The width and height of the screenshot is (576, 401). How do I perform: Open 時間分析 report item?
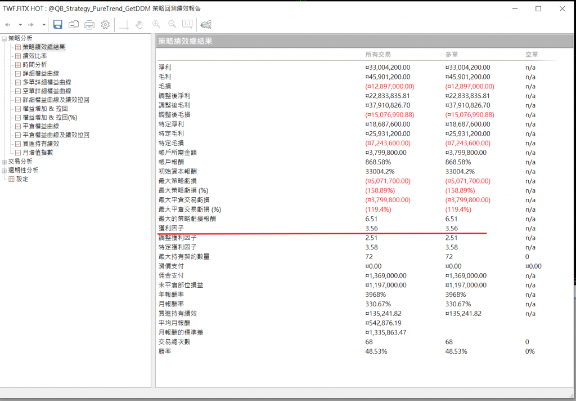pos(34,65)
